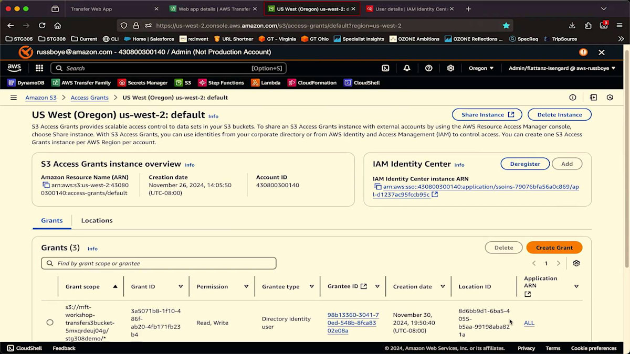Go to browser home page
The image size is (630, 354).
coord(58,25)
